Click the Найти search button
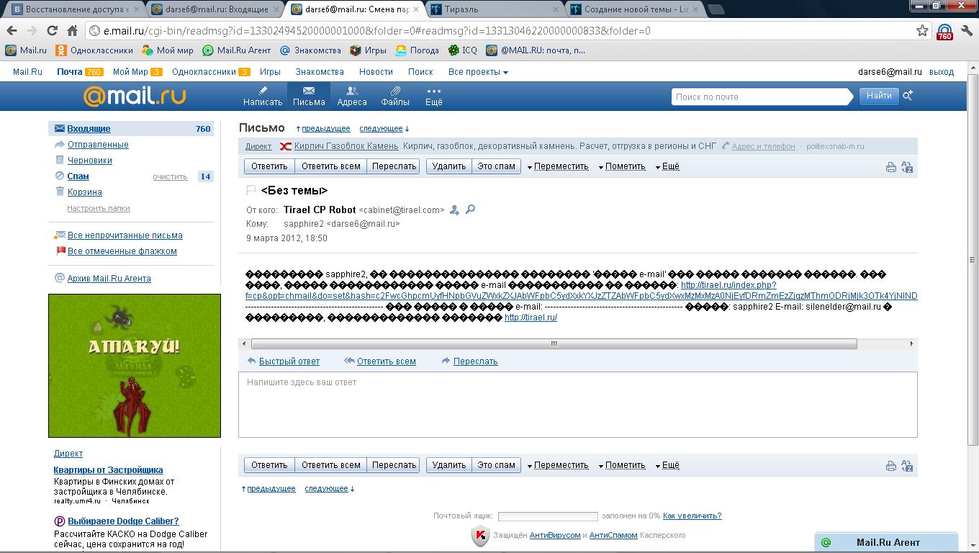This screenshot has width=979, height=553. point(879,96)
